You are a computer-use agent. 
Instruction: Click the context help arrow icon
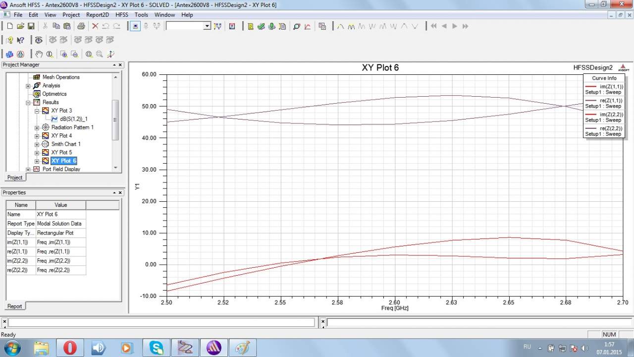[20, 40]
